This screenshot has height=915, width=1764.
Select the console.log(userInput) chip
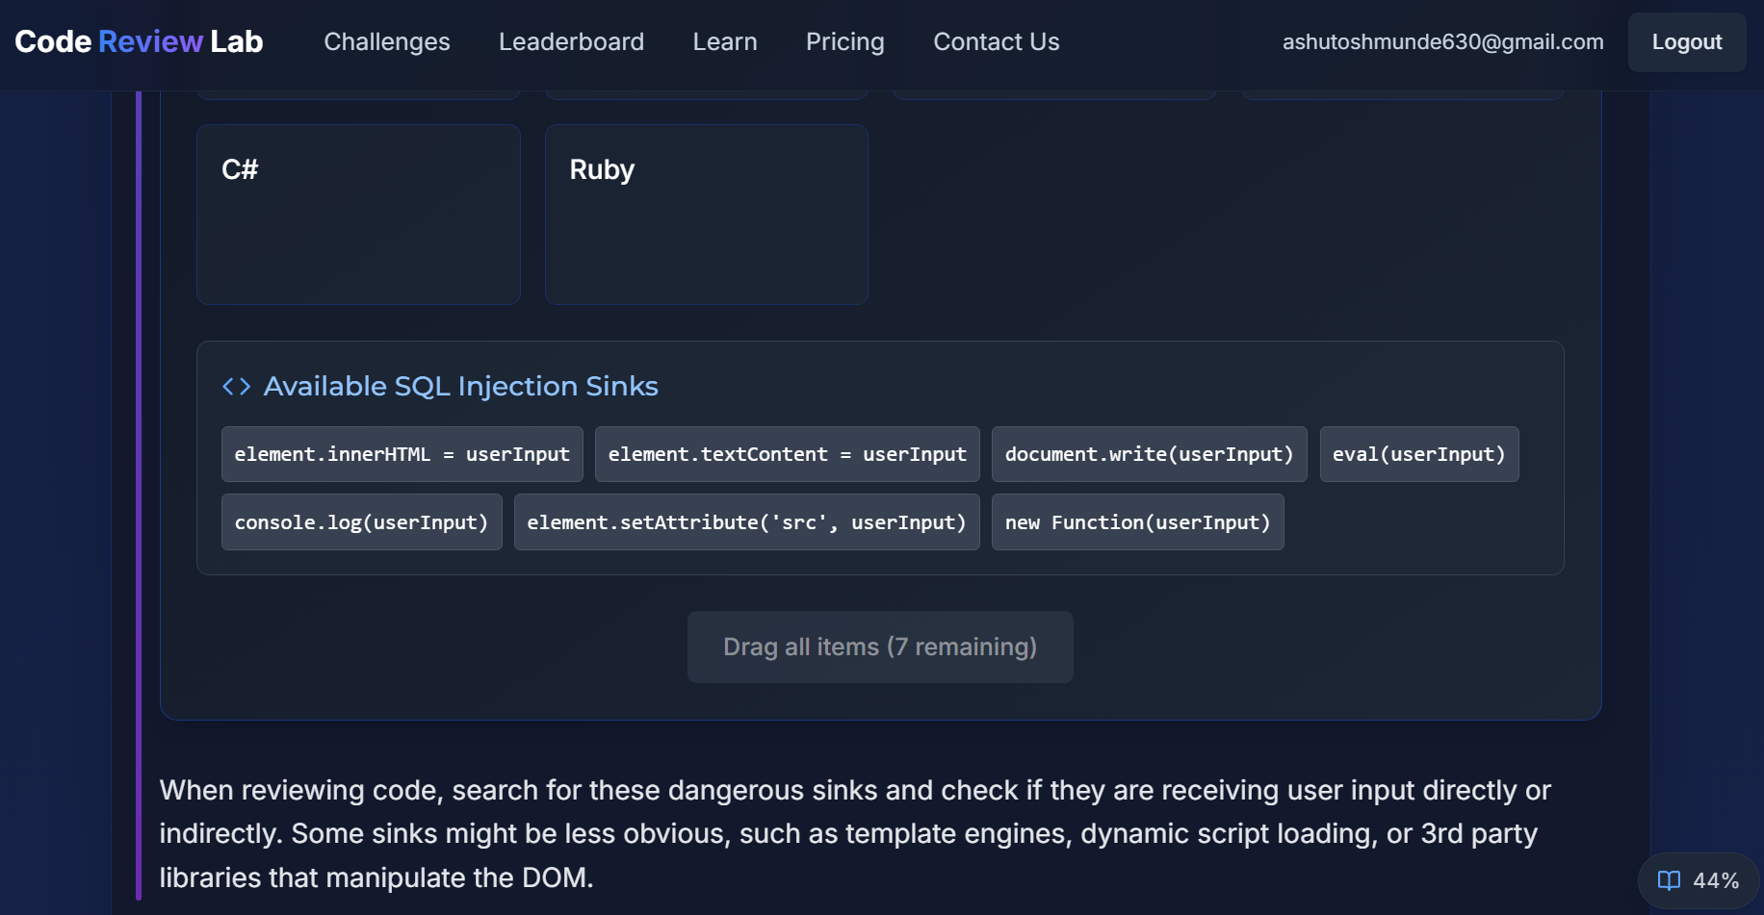click(x=361, y=522)
